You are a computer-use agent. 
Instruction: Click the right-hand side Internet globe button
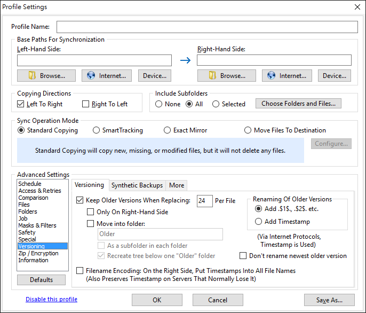(x=287, y=76)
